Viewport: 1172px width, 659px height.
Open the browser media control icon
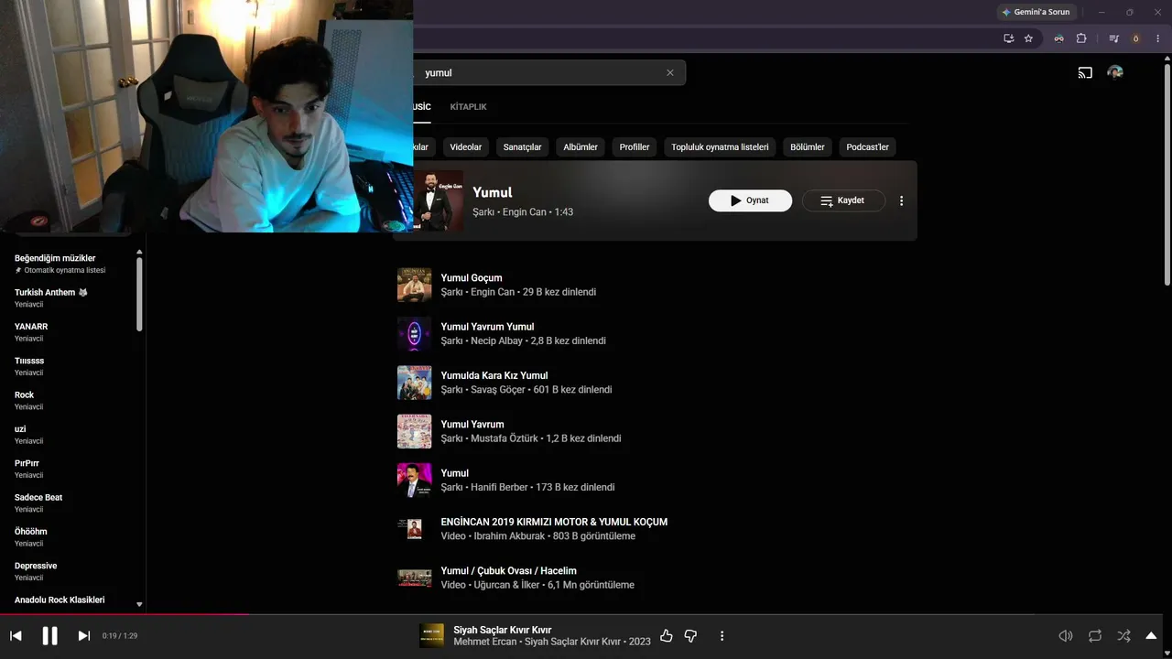click(1113, 38)
